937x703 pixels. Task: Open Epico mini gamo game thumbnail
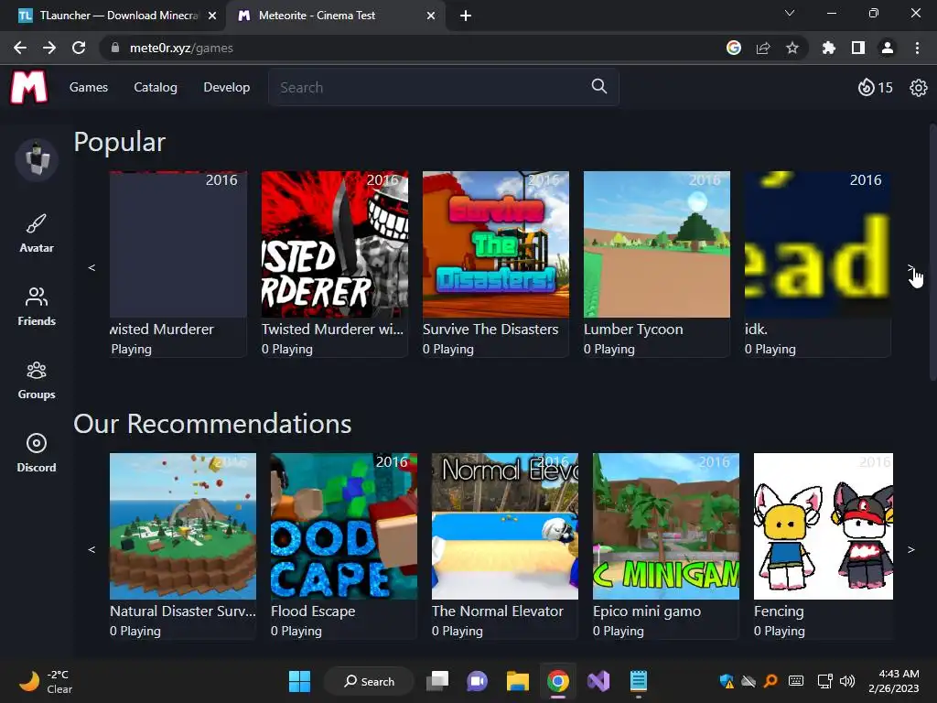point(666,526)
